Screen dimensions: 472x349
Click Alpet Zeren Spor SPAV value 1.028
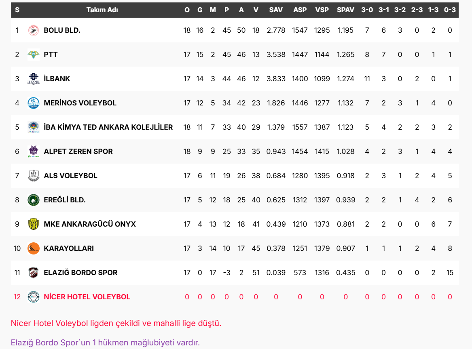coord(345,151)
